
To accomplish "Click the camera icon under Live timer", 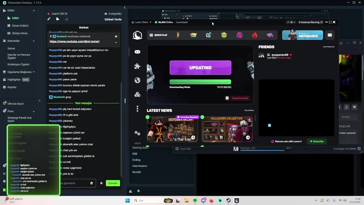I will 57,19.
